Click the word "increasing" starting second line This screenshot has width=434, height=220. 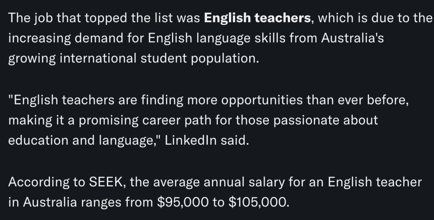coord(39,38)
